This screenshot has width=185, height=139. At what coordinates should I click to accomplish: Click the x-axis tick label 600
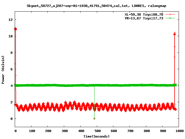(114, 131)
